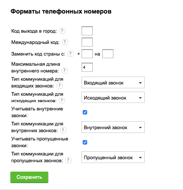The width and height of the screenshot is (183, 190).
Task: Expand the Входящий звонок dropdown
Action: (113, 83)
